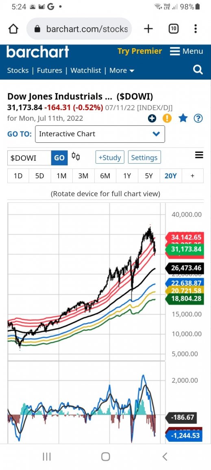Open the tab switcher showing 10
The image size is (211, 470).
174,29
